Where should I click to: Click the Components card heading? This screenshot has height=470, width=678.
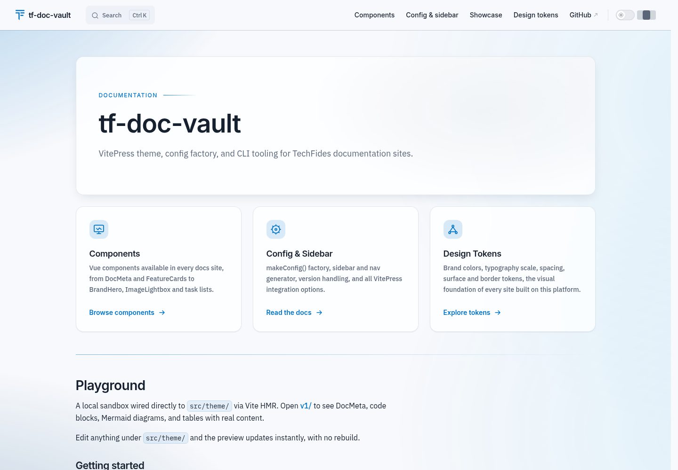tap(114, 254)
